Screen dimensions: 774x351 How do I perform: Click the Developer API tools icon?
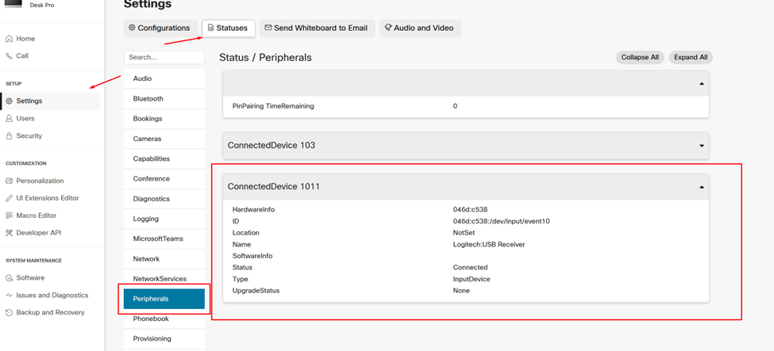click(x=10, y=233)
